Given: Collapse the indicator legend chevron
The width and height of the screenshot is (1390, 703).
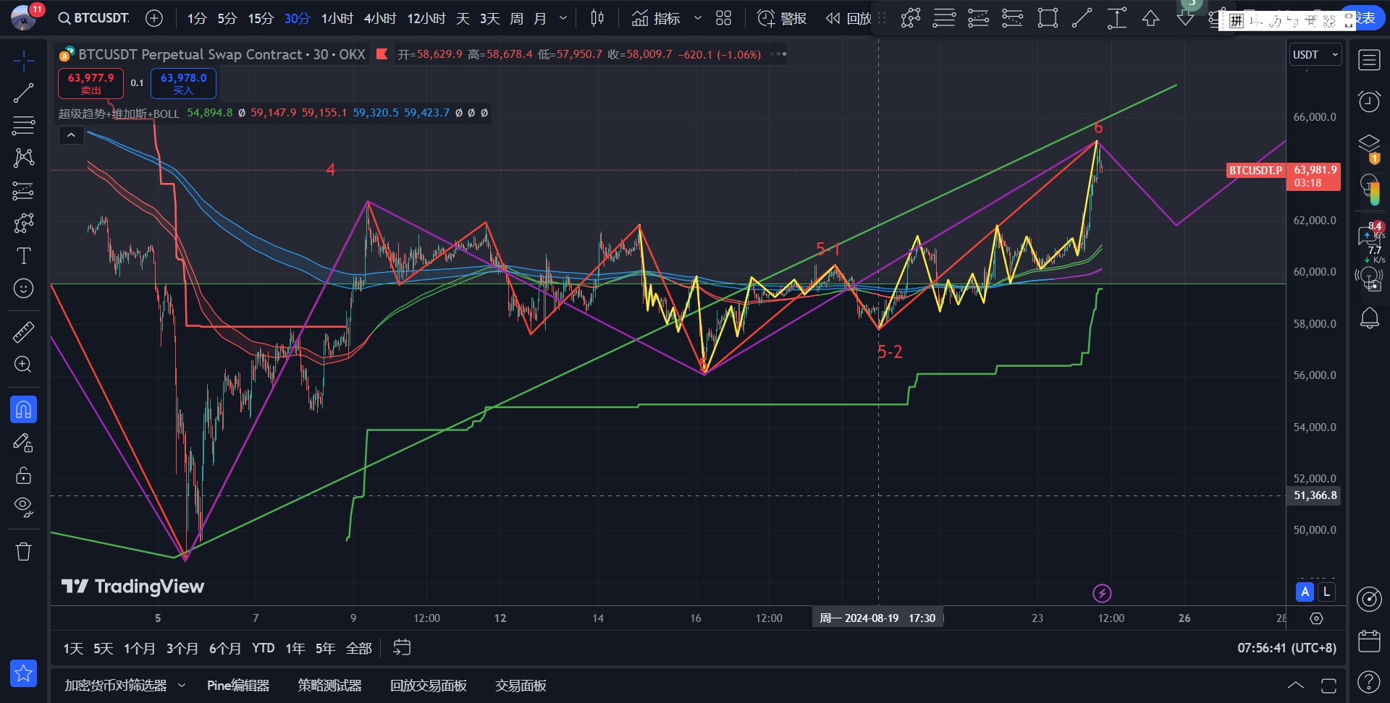Looking at the screenshot, I should tap(71, 135).
